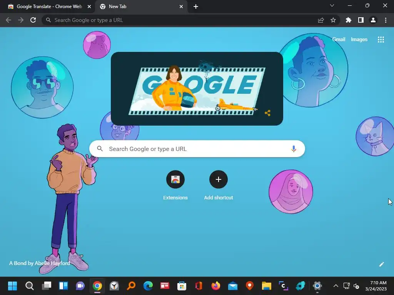Open Widgets from the taskbar
The width and height of the screenshot is (394, 295).
tap(63, 286)
